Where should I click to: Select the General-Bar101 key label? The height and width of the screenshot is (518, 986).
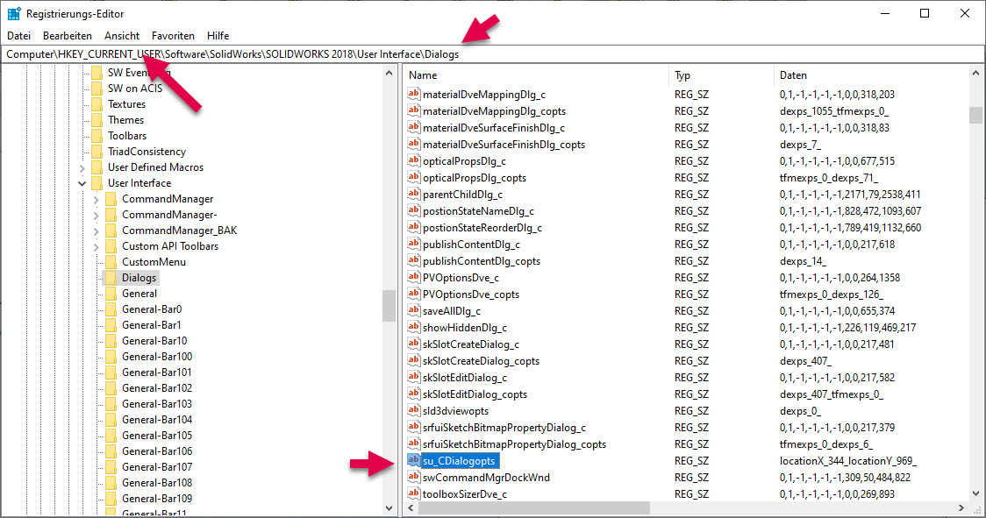tap(156, 373)
